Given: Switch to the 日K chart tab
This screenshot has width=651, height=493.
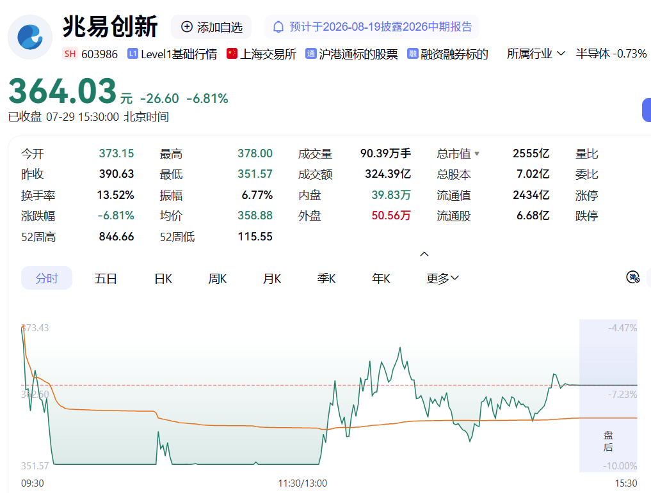Looking at the screenshot, I should coord(163,278).
